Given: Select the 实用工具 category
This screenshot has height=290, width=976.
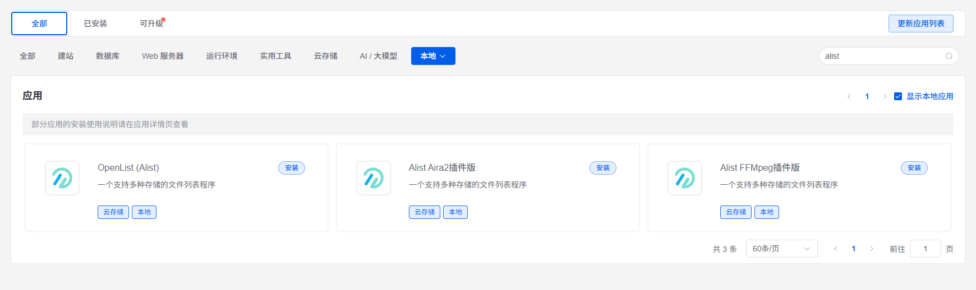Looking at the screenshot, I should (x=275, y=56).
